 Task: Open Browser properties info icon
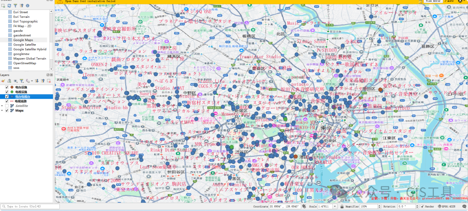(27, 6)
